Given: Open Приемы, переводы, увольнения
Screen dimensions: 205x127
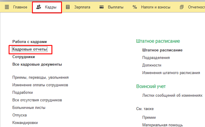Looking at the screenshot, I should [40, 77].
